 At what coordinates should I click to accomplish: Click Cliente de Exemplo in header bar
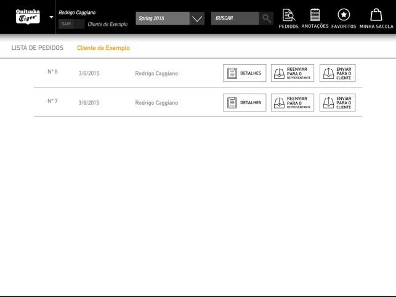108,24
